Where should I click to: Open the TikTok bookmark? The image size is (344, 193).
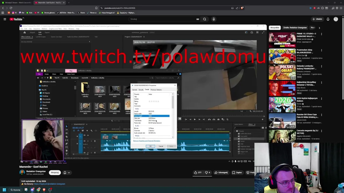point(66,13)
